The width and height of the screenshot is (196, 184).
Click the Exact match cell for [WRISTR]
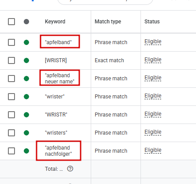pos(109,60)
